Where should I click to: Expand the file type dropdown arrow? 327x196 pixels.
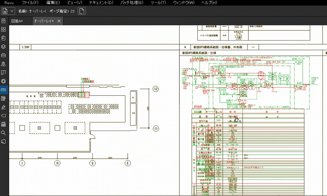tap(12, 11)
